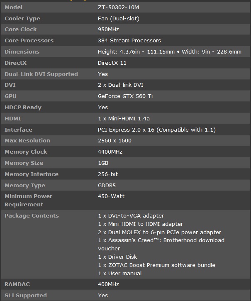251x301 pixels.
Task: Click the Memory Size row label
Action: 24,163
